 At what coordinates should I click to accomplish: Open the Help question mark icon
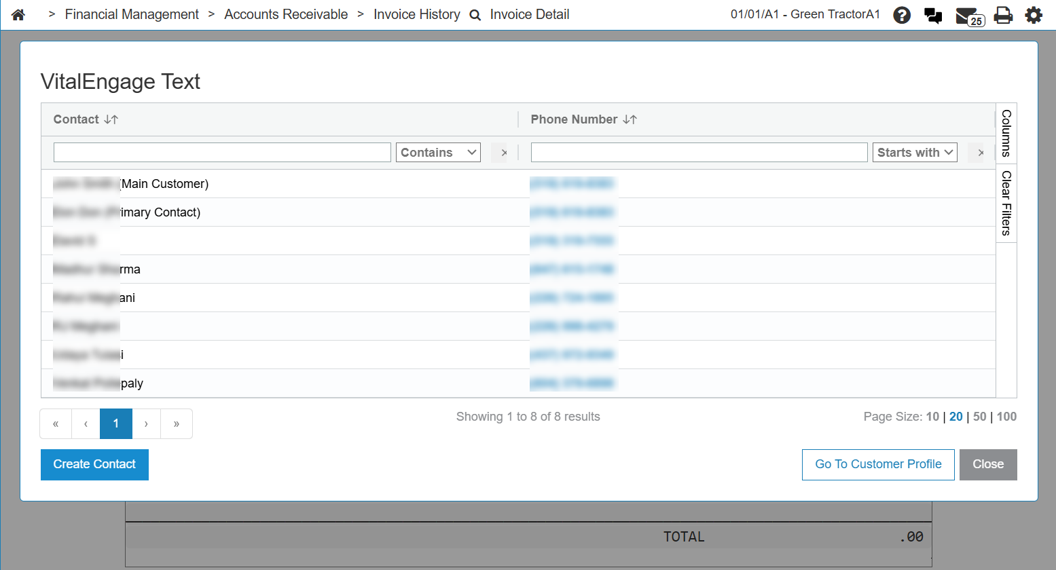(902, 15)
